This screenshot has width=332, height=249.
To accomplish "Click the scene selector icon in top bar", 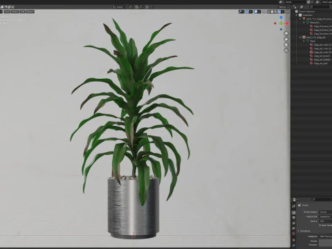I will click(x=281, y=2).
